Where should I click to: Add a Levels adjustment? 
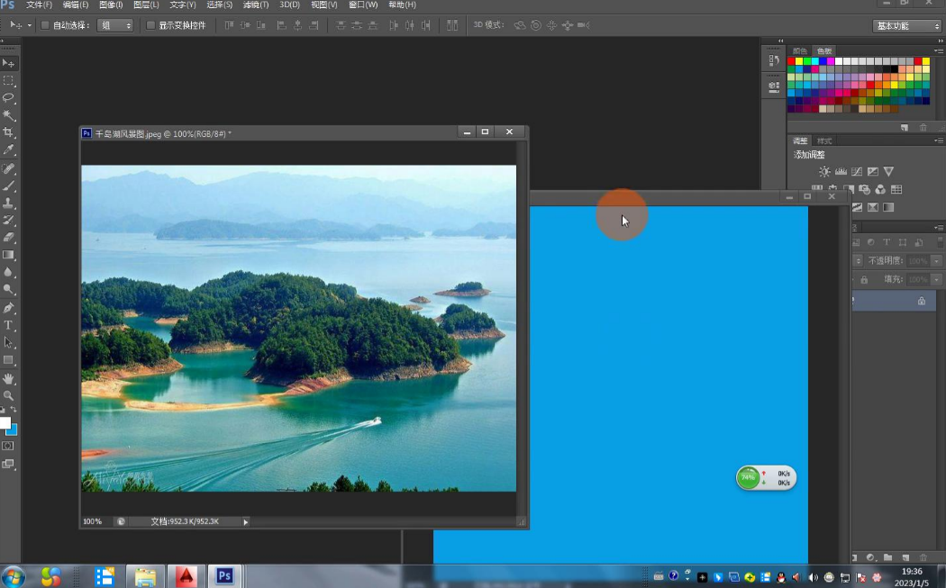click(841, 172)
